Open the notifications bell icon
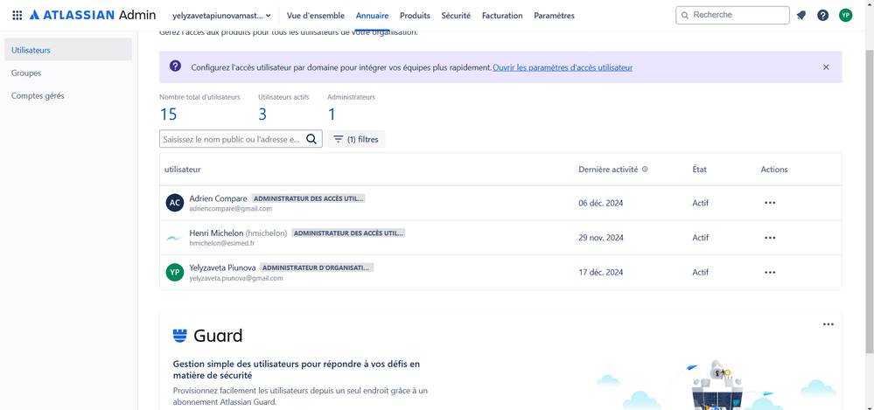874x410 pixels. point(801,15)
